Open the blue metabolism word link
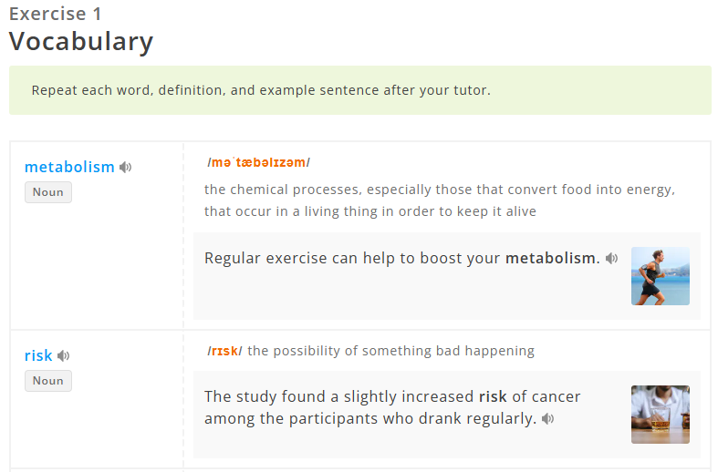Viewport: 718px width, 472px height. [69, 167]
